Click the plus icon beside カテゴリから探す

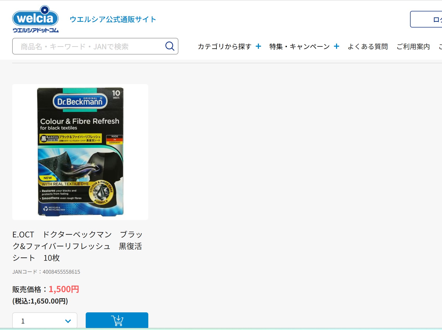pyautogui.click(x=258, y=46)
